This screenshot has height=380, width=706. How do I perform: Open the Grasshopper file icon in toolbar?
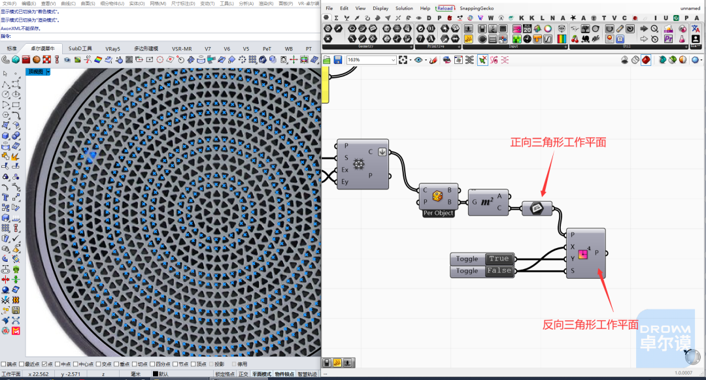(327, 60)
